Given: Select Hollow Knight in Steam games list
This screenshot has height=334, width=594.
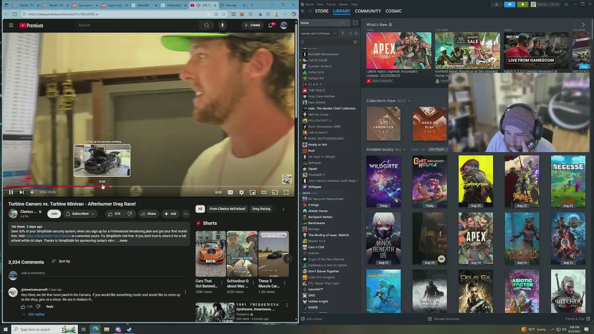Looking at the screenshot, I should point(318,301).
